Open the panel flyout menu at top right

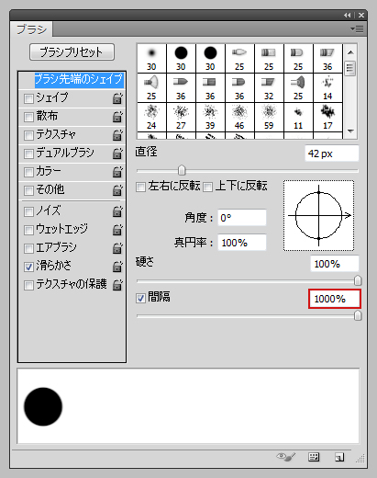(x=357, y=28)
